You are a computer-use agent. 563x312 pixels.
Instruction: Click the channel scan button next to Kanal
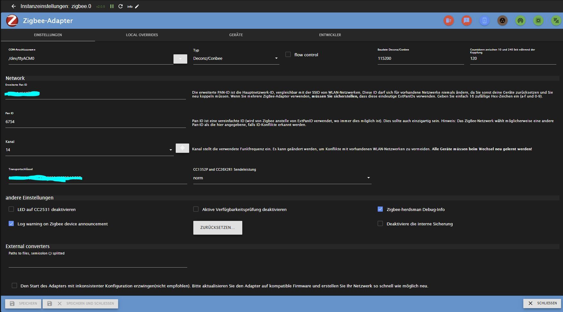[x=182, y=148]
